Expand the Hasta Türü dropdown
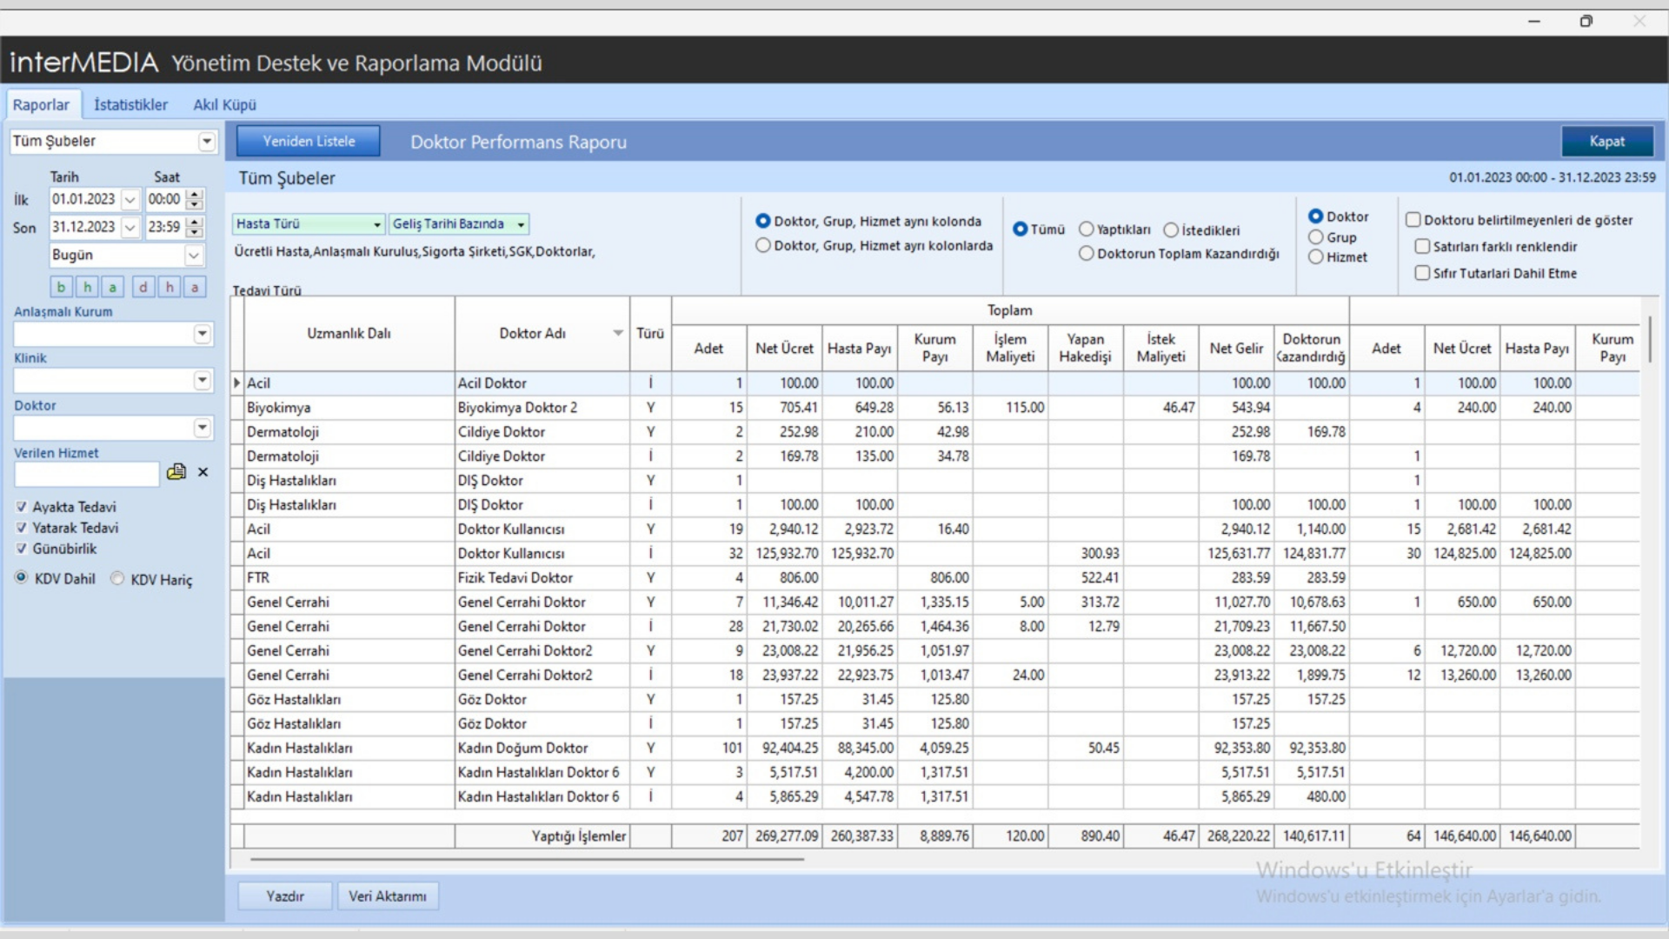 pos(376,224)
